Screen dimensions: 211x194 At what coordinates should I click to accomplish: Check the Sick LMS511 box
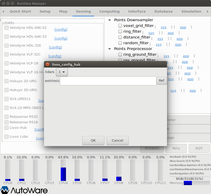(x=7, y=99)
